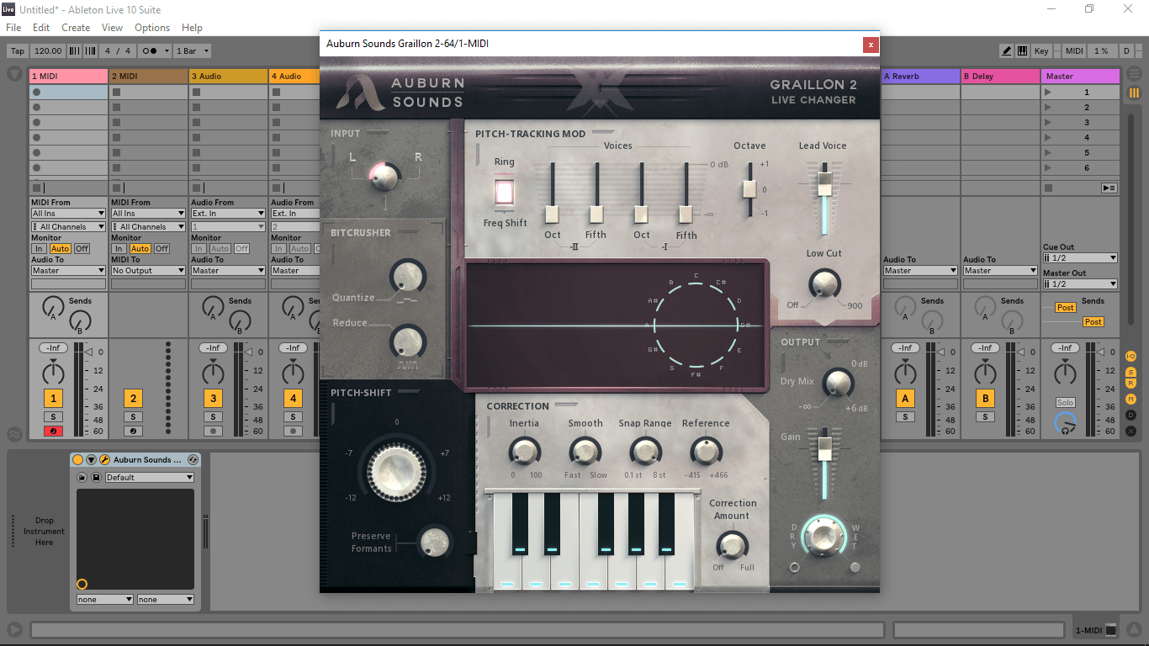This screenshot has height=646, width=1149.
Task: Toggle track 1 activator button
Action: pos(53,399)
